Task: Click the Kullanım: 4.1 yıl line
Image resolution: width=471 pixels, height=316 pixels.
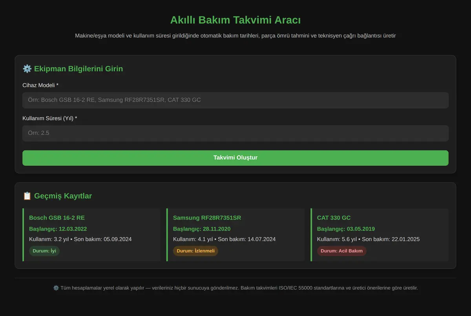Action: (x=224, y=239)
